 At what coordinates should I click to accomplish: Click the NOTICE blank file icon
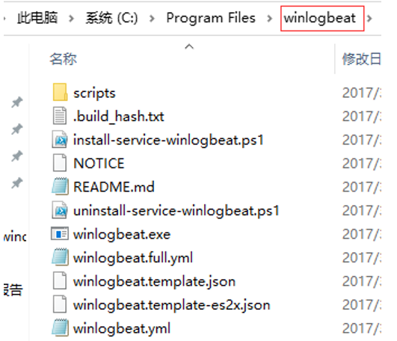pyautogui.click(x=60, y=163)
